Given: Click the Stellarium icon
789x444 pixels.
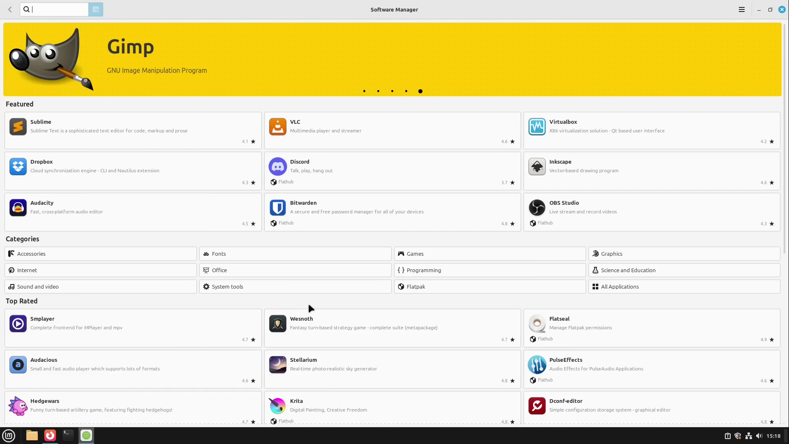Looking at the screenshot, I should (277, 365).
